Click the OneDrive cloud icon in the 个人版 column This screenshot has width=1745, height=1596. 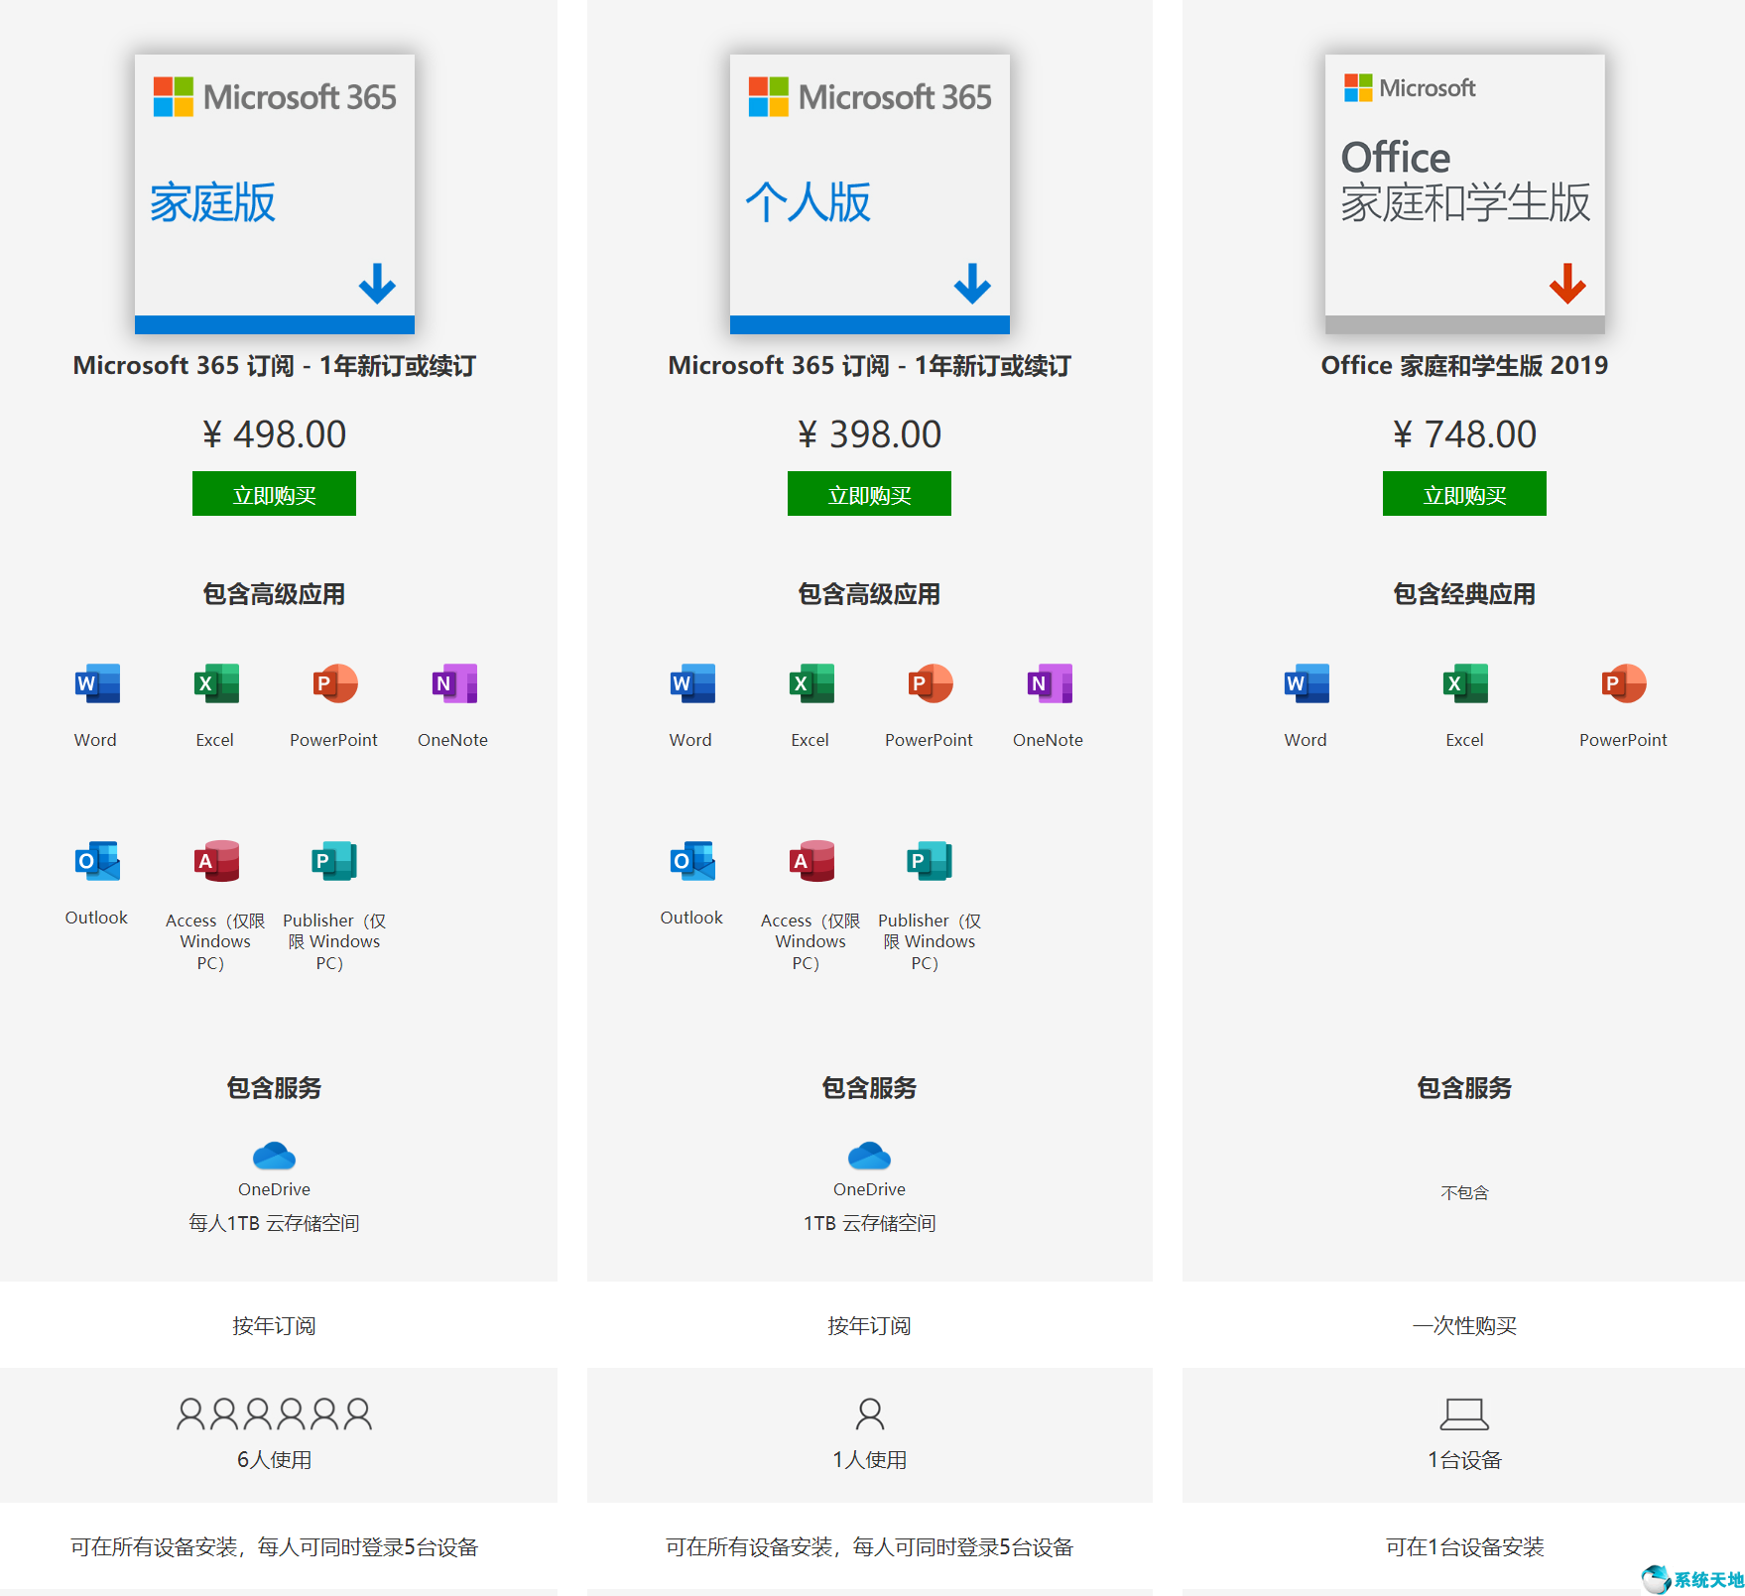[x=869, y=1156]
